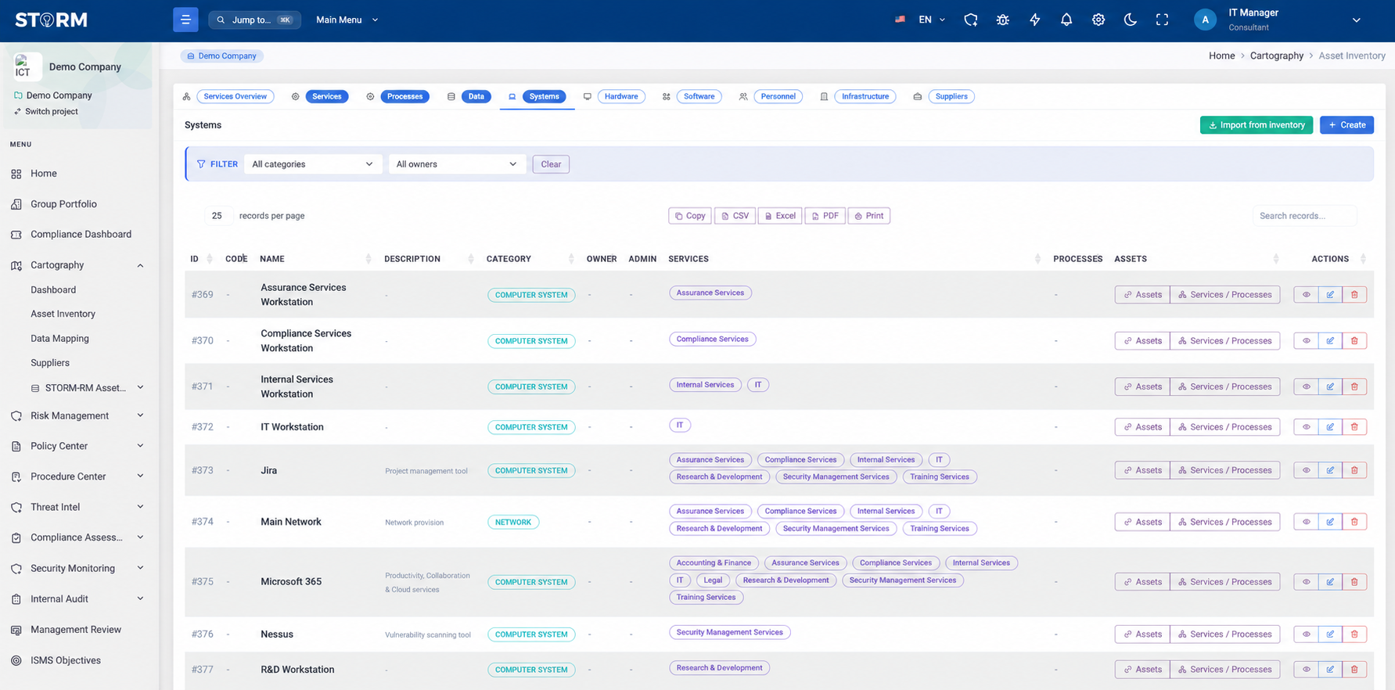Edit the IT Workstation entry
Image resolution: width=1395 pixels, height=690 pixels.
pos(1330,427)
